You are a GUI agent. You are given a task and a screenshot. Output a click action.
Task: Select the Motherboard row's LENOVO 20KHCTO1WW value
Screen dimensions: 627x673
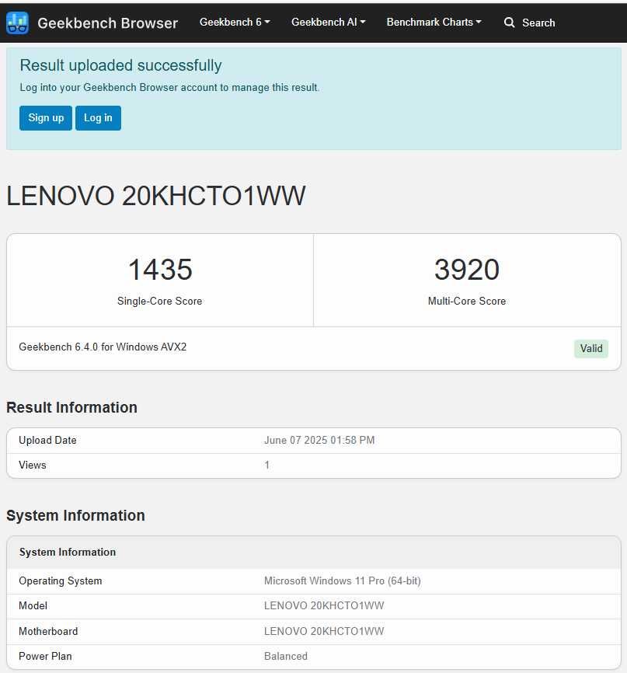click(x=324, y=631)
